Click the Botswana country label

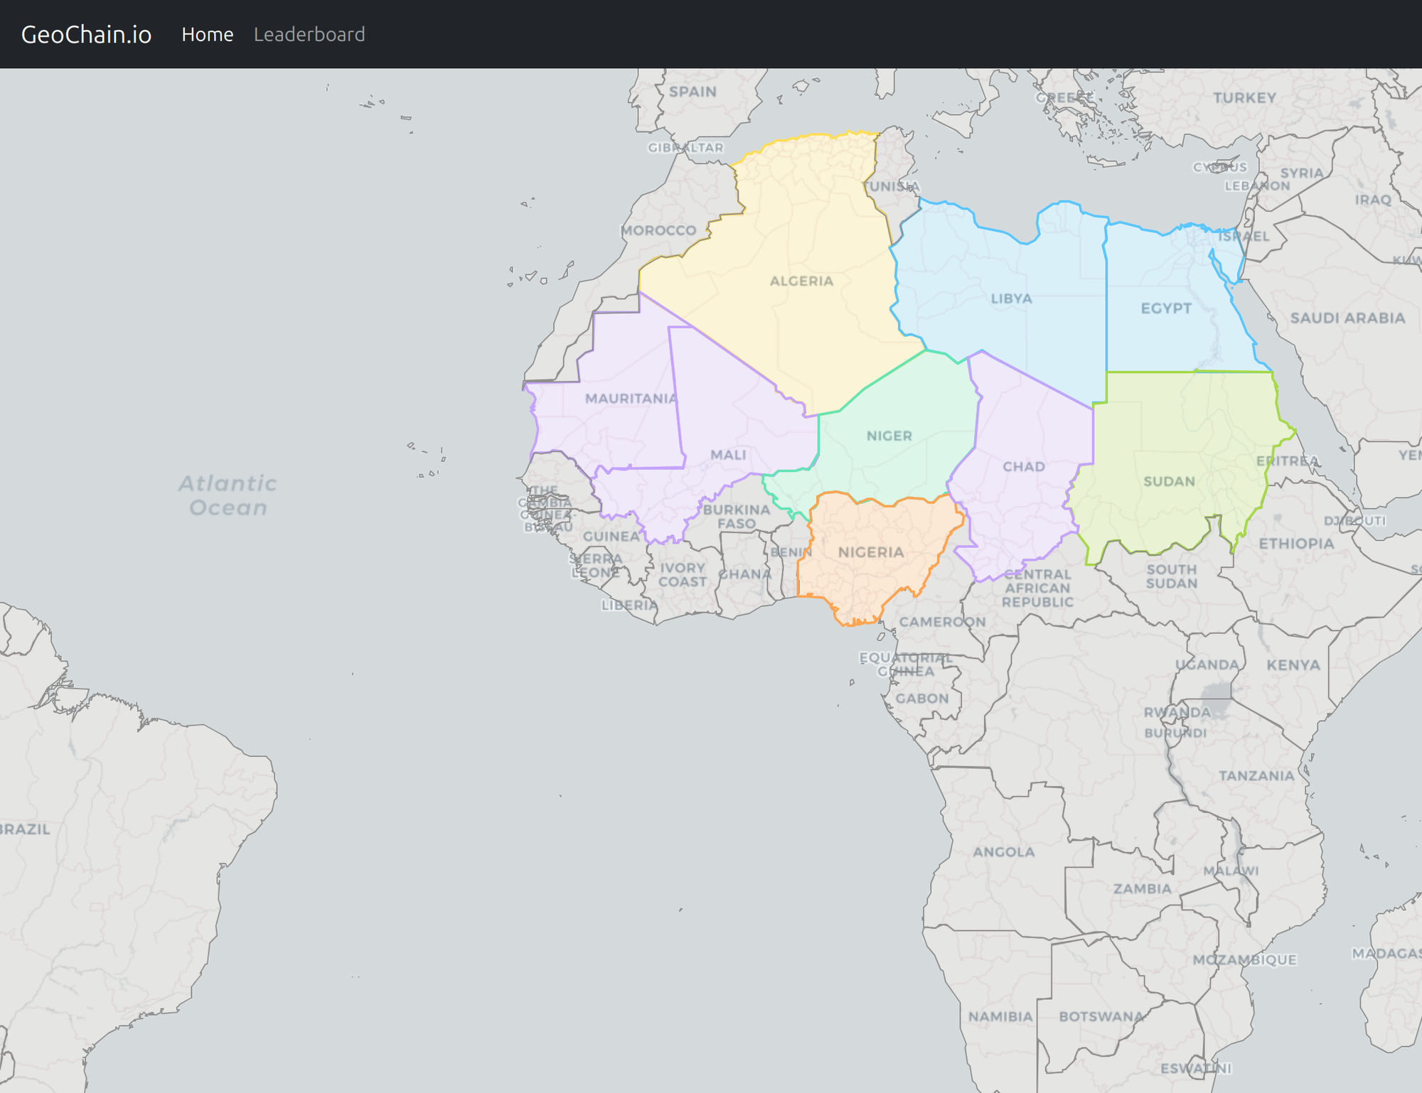point(1101,1016)
